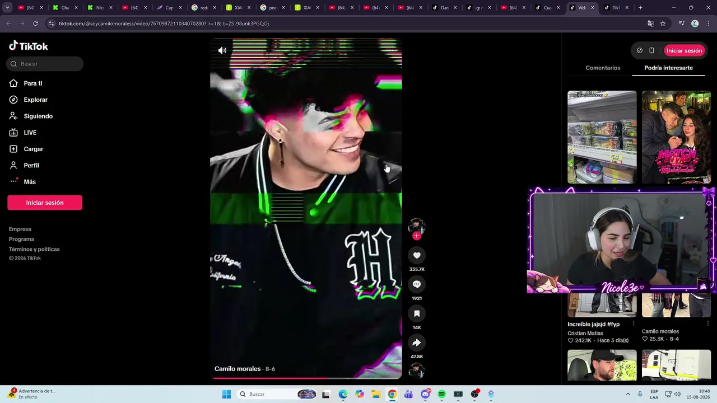Focus the TikTok Buscar search box
Screen dimensions: 717x403
(x=45, y=64)
